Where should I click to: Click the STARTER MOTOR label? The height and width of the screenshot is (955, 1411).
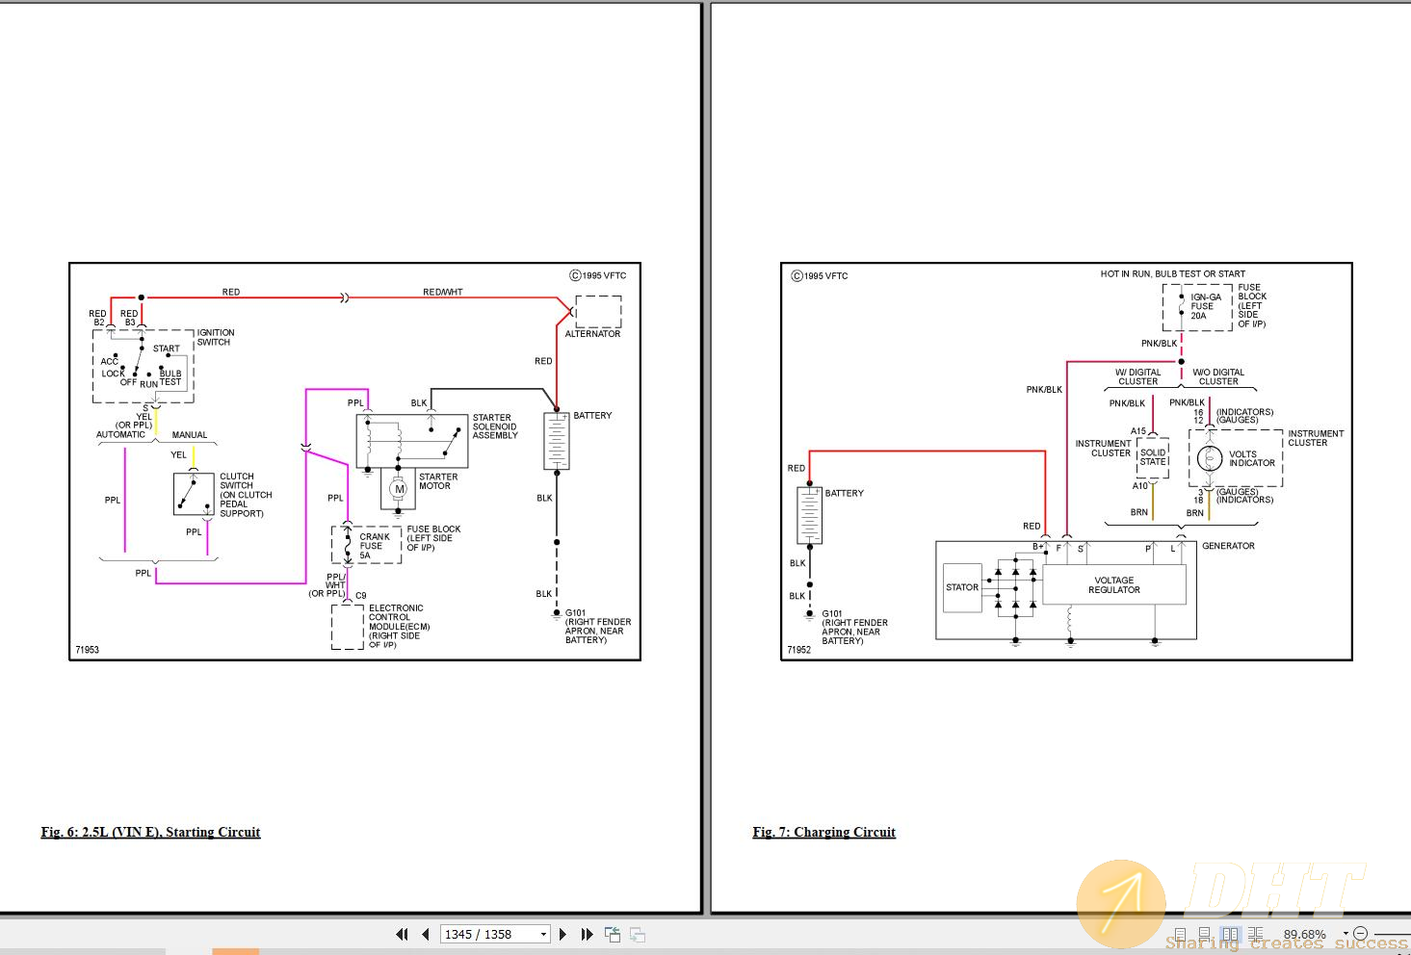coord(438,481)
